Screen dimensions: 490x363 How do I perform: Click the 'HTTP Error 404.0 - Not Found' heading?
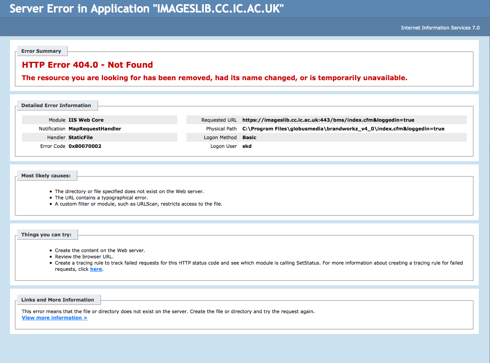coord(87,65)
